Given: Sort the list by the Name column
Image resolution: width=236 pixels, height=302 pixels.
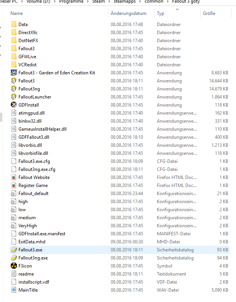Looking at the screenshot, I should point(17,13).
